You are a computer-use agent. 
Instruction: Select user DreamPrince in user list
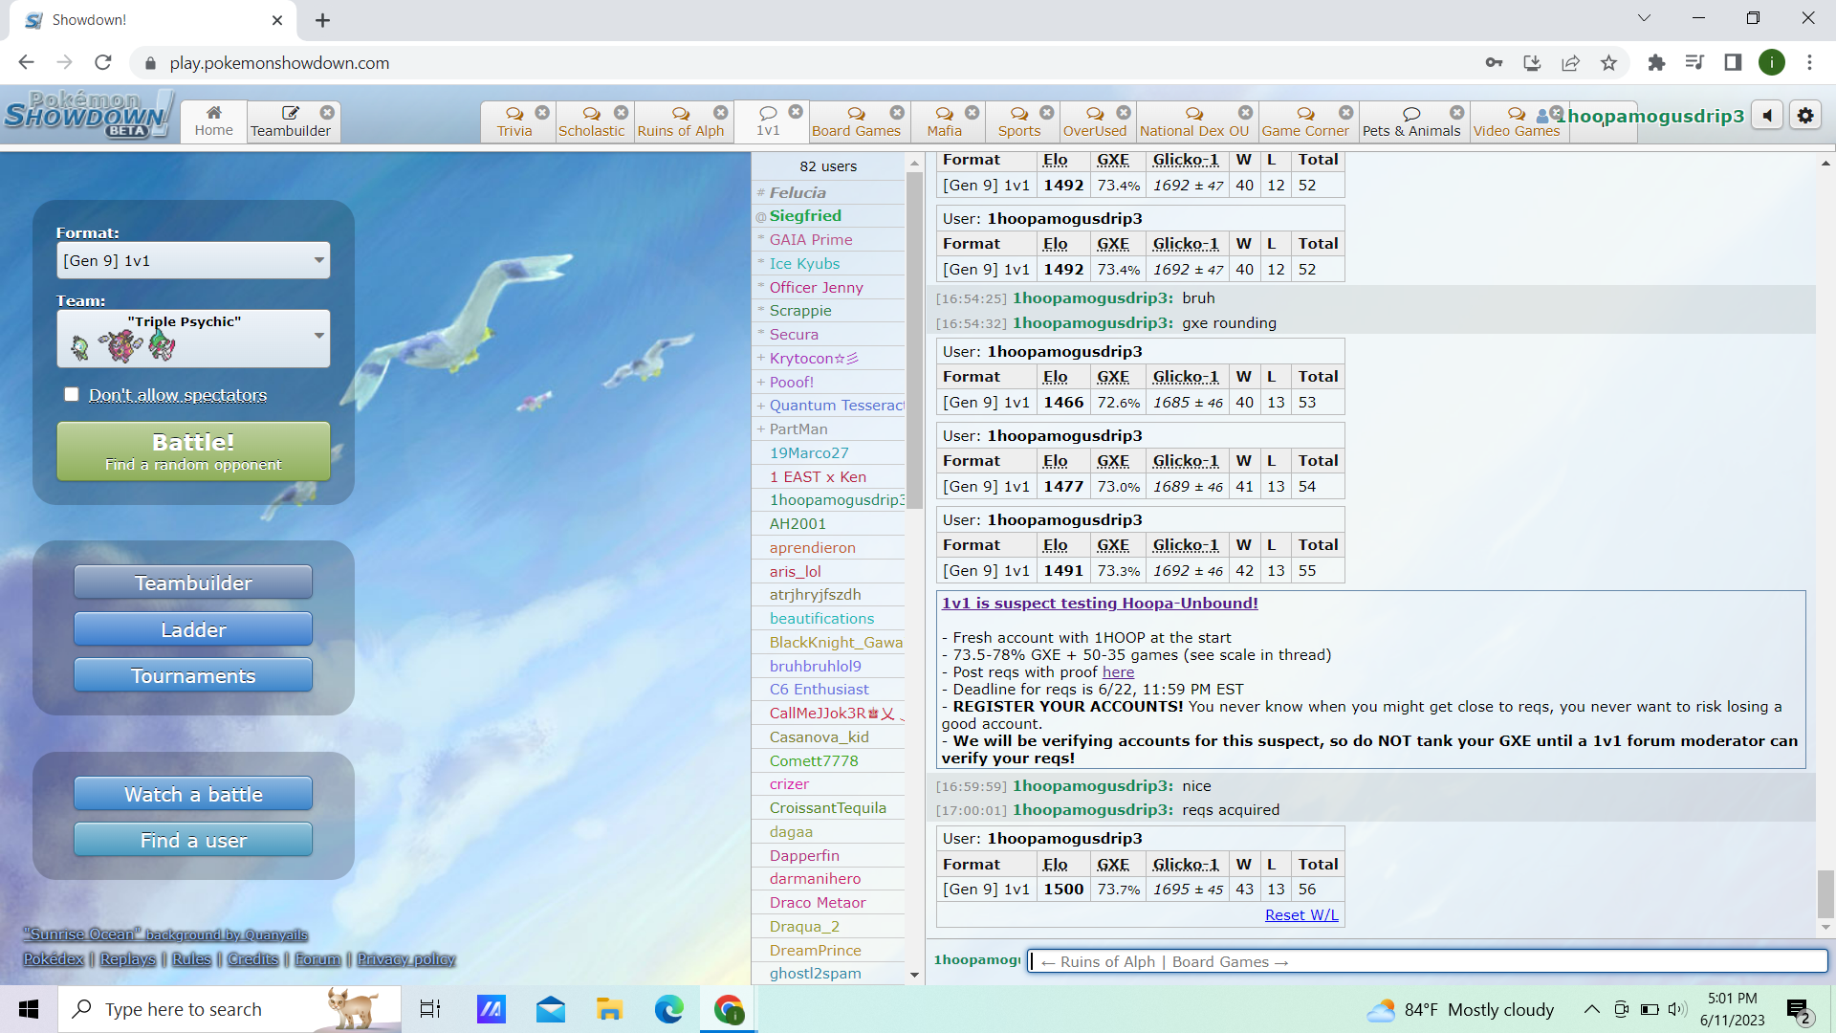(815, 950)
